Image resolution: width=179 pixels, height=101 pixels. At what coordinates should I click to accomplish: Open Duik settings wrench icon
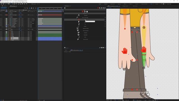(x=100, y=48)
